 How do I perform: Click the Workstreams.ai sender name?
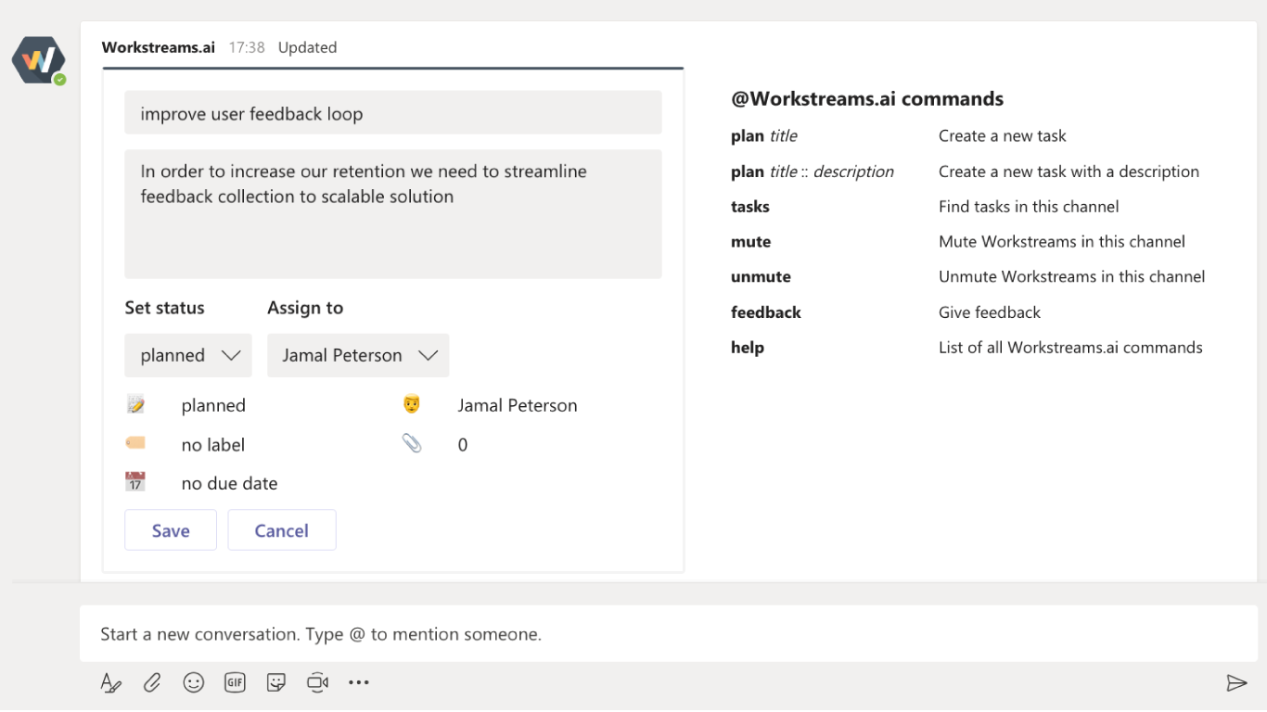pyautogui.click(x=159, y=47)
